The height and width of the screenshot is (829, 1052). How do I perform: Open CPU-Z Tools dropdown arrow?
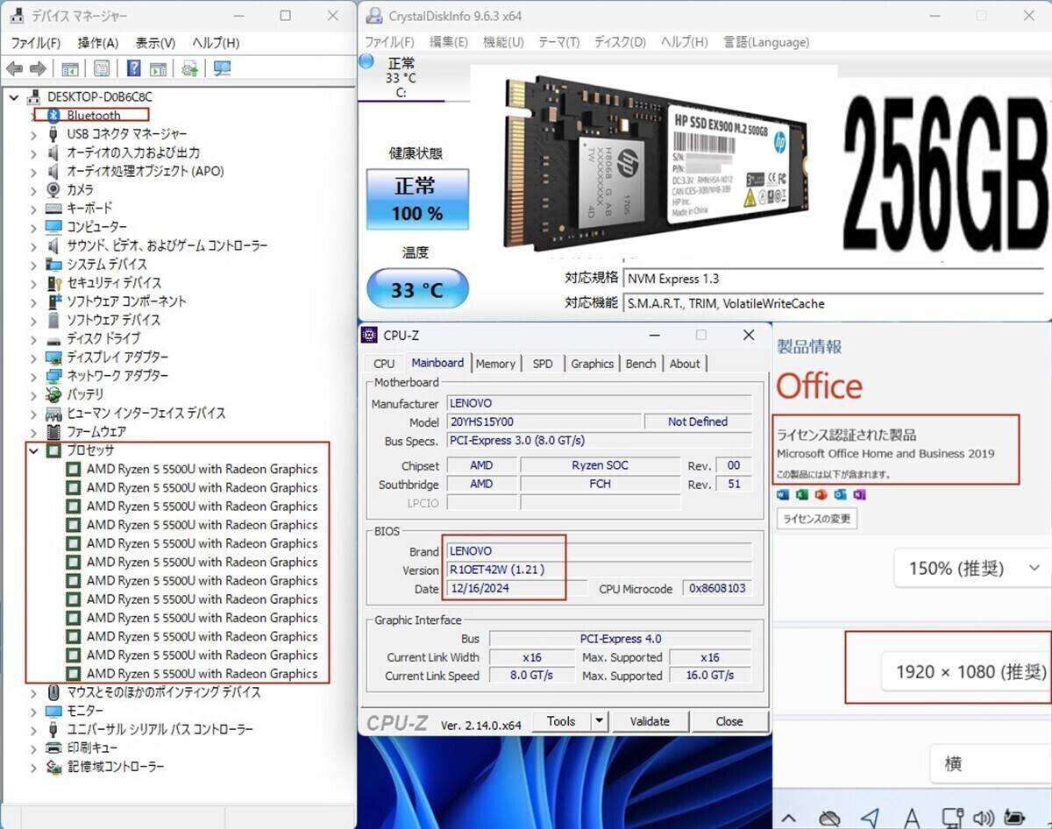pyautogui.click(x=600, y=721)
